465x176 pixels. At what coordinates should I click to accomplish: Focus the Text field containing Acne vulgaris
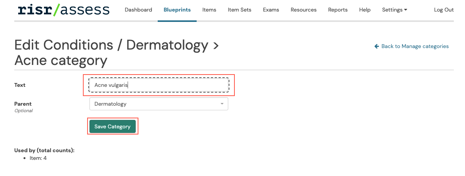pyautogui.click(x=159, y=85)
